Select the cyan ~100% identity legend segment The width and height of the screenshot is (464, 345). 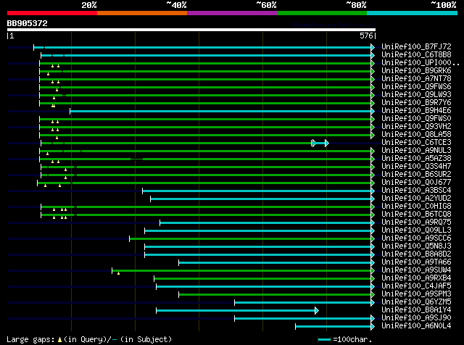[x=413, y=13]
